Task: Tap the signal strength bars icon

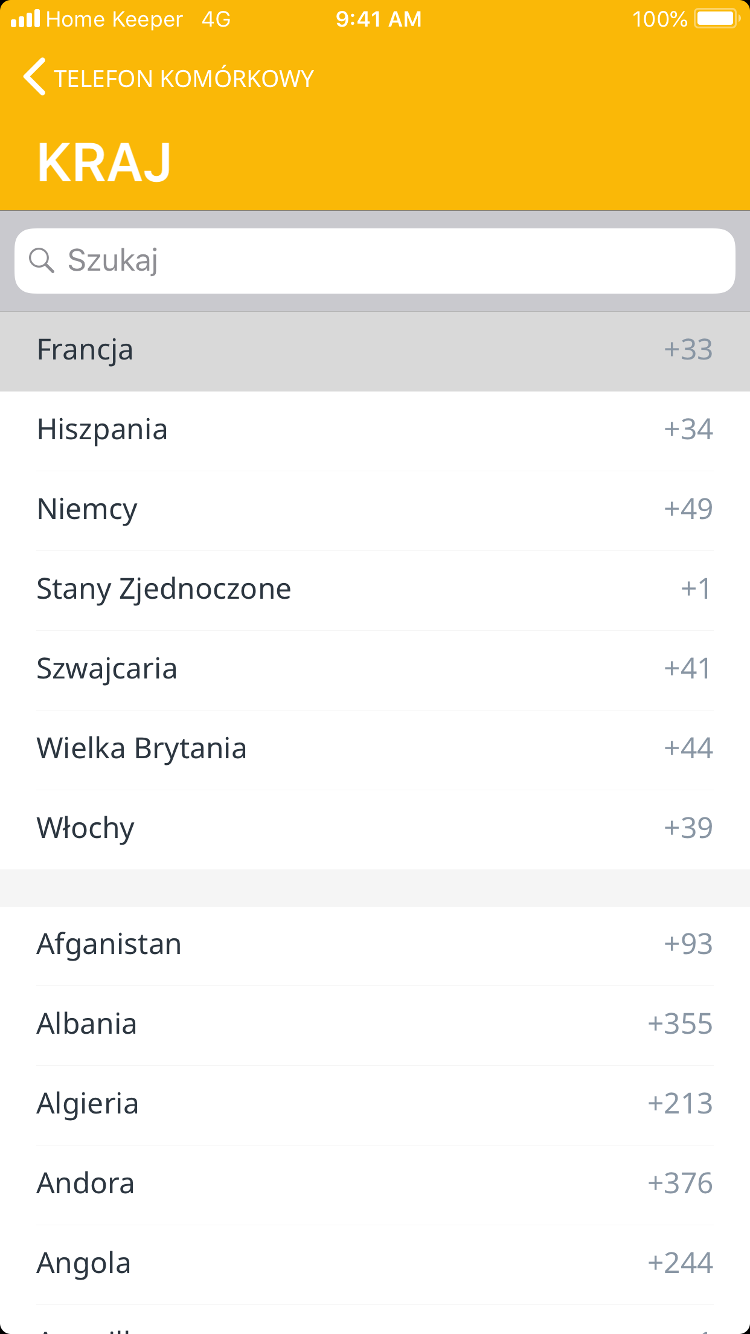Action: pyautogui.click(x=25, y=19)
